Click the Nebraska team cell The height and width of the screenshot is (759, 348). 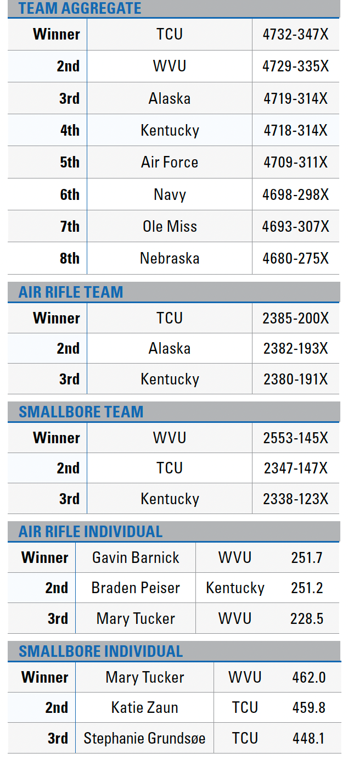pos(170,258)
